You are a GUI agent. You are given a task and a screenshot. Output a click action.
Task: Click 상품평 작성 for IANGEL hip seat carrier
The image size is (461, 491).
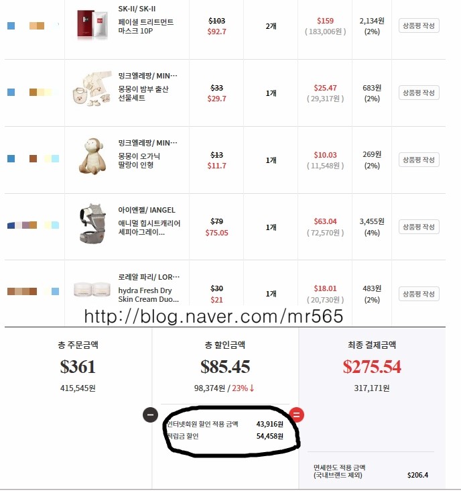coord(419,227)
